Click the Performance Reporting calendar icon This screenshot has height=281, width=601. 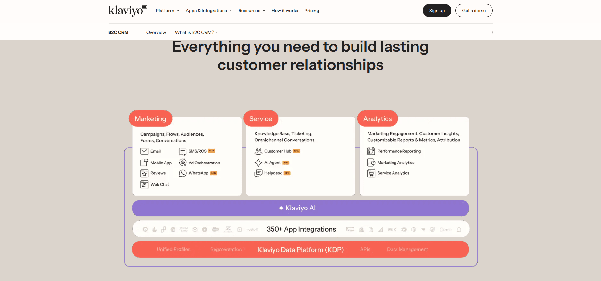371,151
